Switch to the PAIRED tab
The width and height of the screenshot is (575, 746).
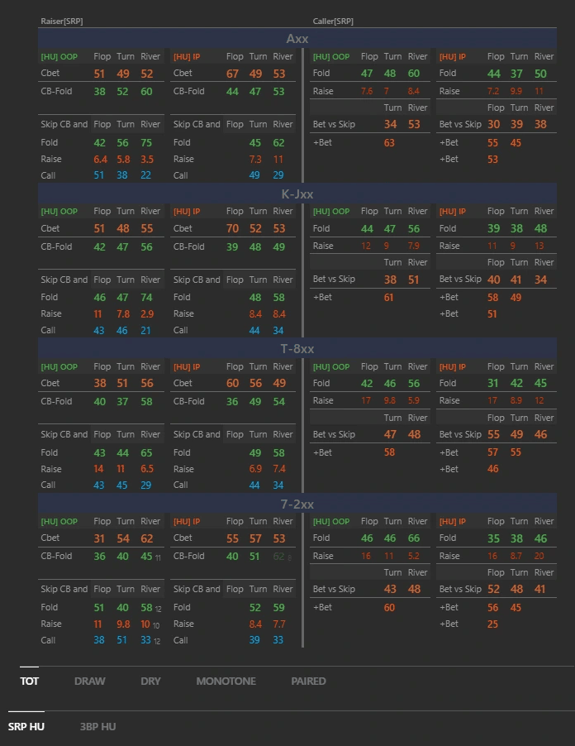point(308,681)
